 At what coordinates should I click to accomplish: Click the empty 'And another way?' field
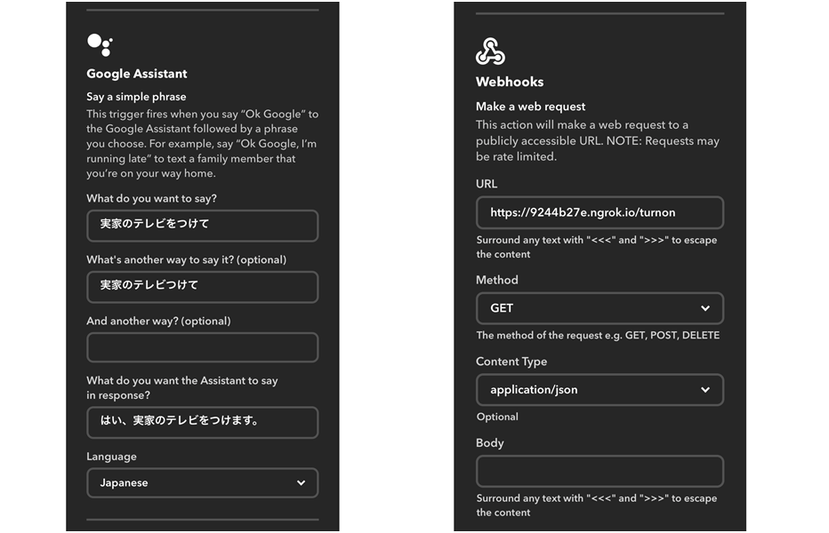click(203, 347)
